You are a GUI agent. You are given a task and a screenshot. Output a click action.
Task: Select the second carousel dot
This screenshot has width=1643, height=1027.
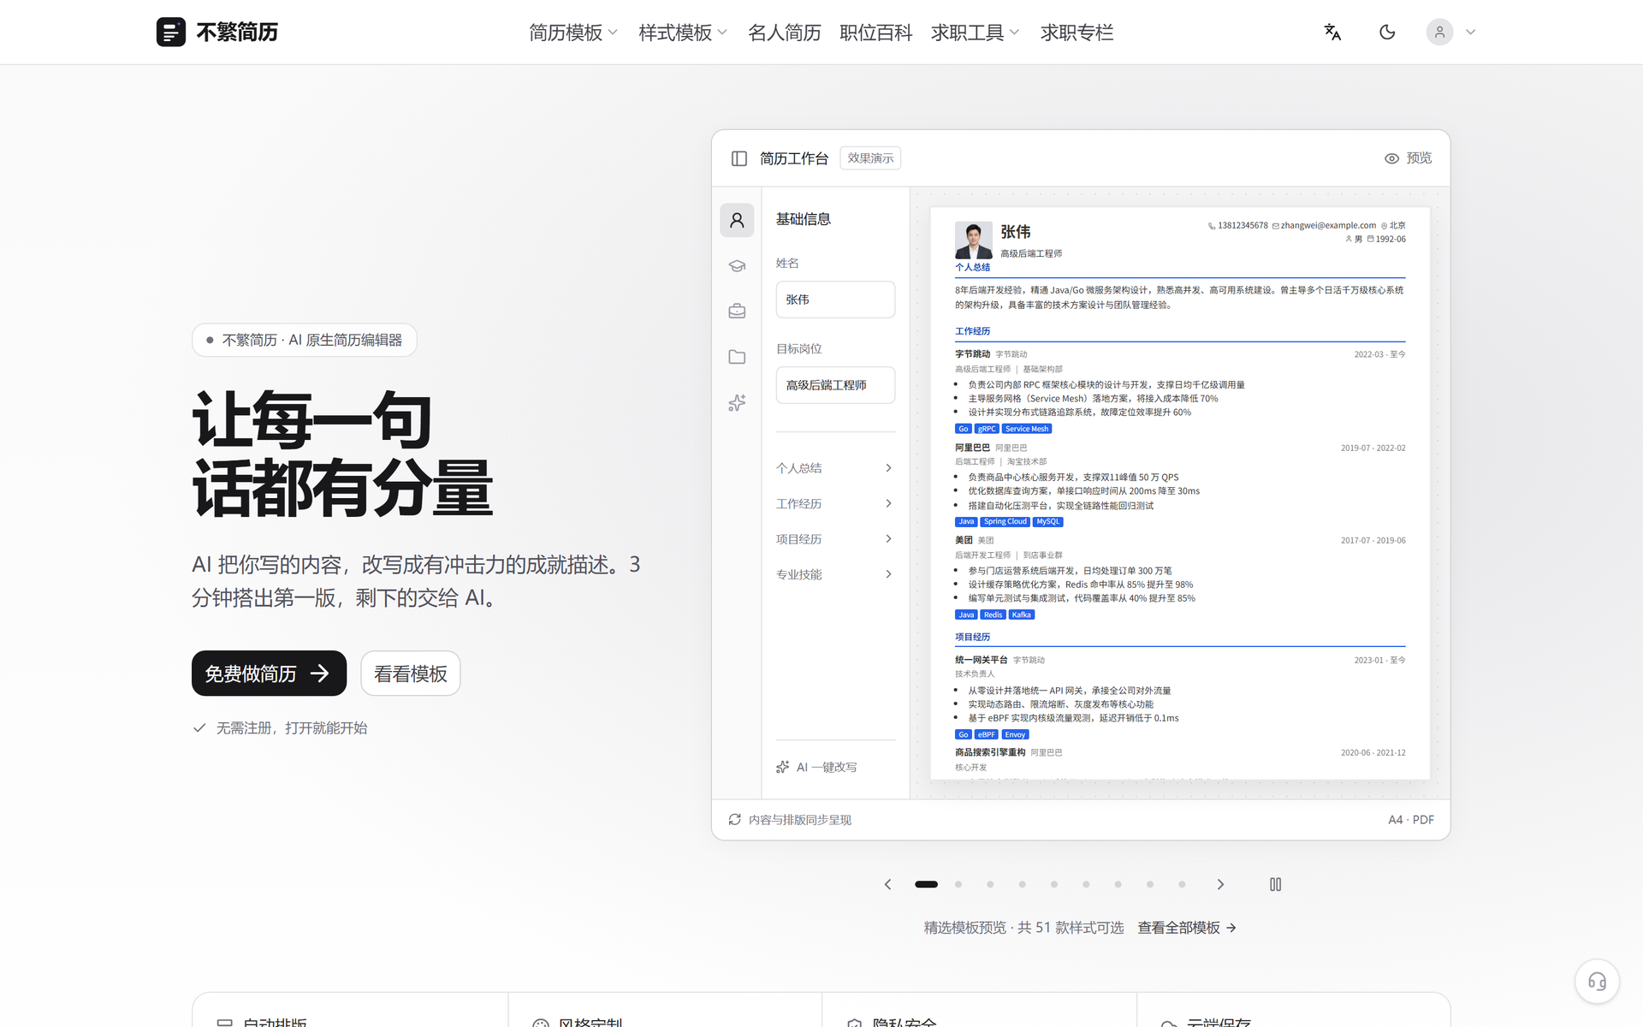[958, 884]
